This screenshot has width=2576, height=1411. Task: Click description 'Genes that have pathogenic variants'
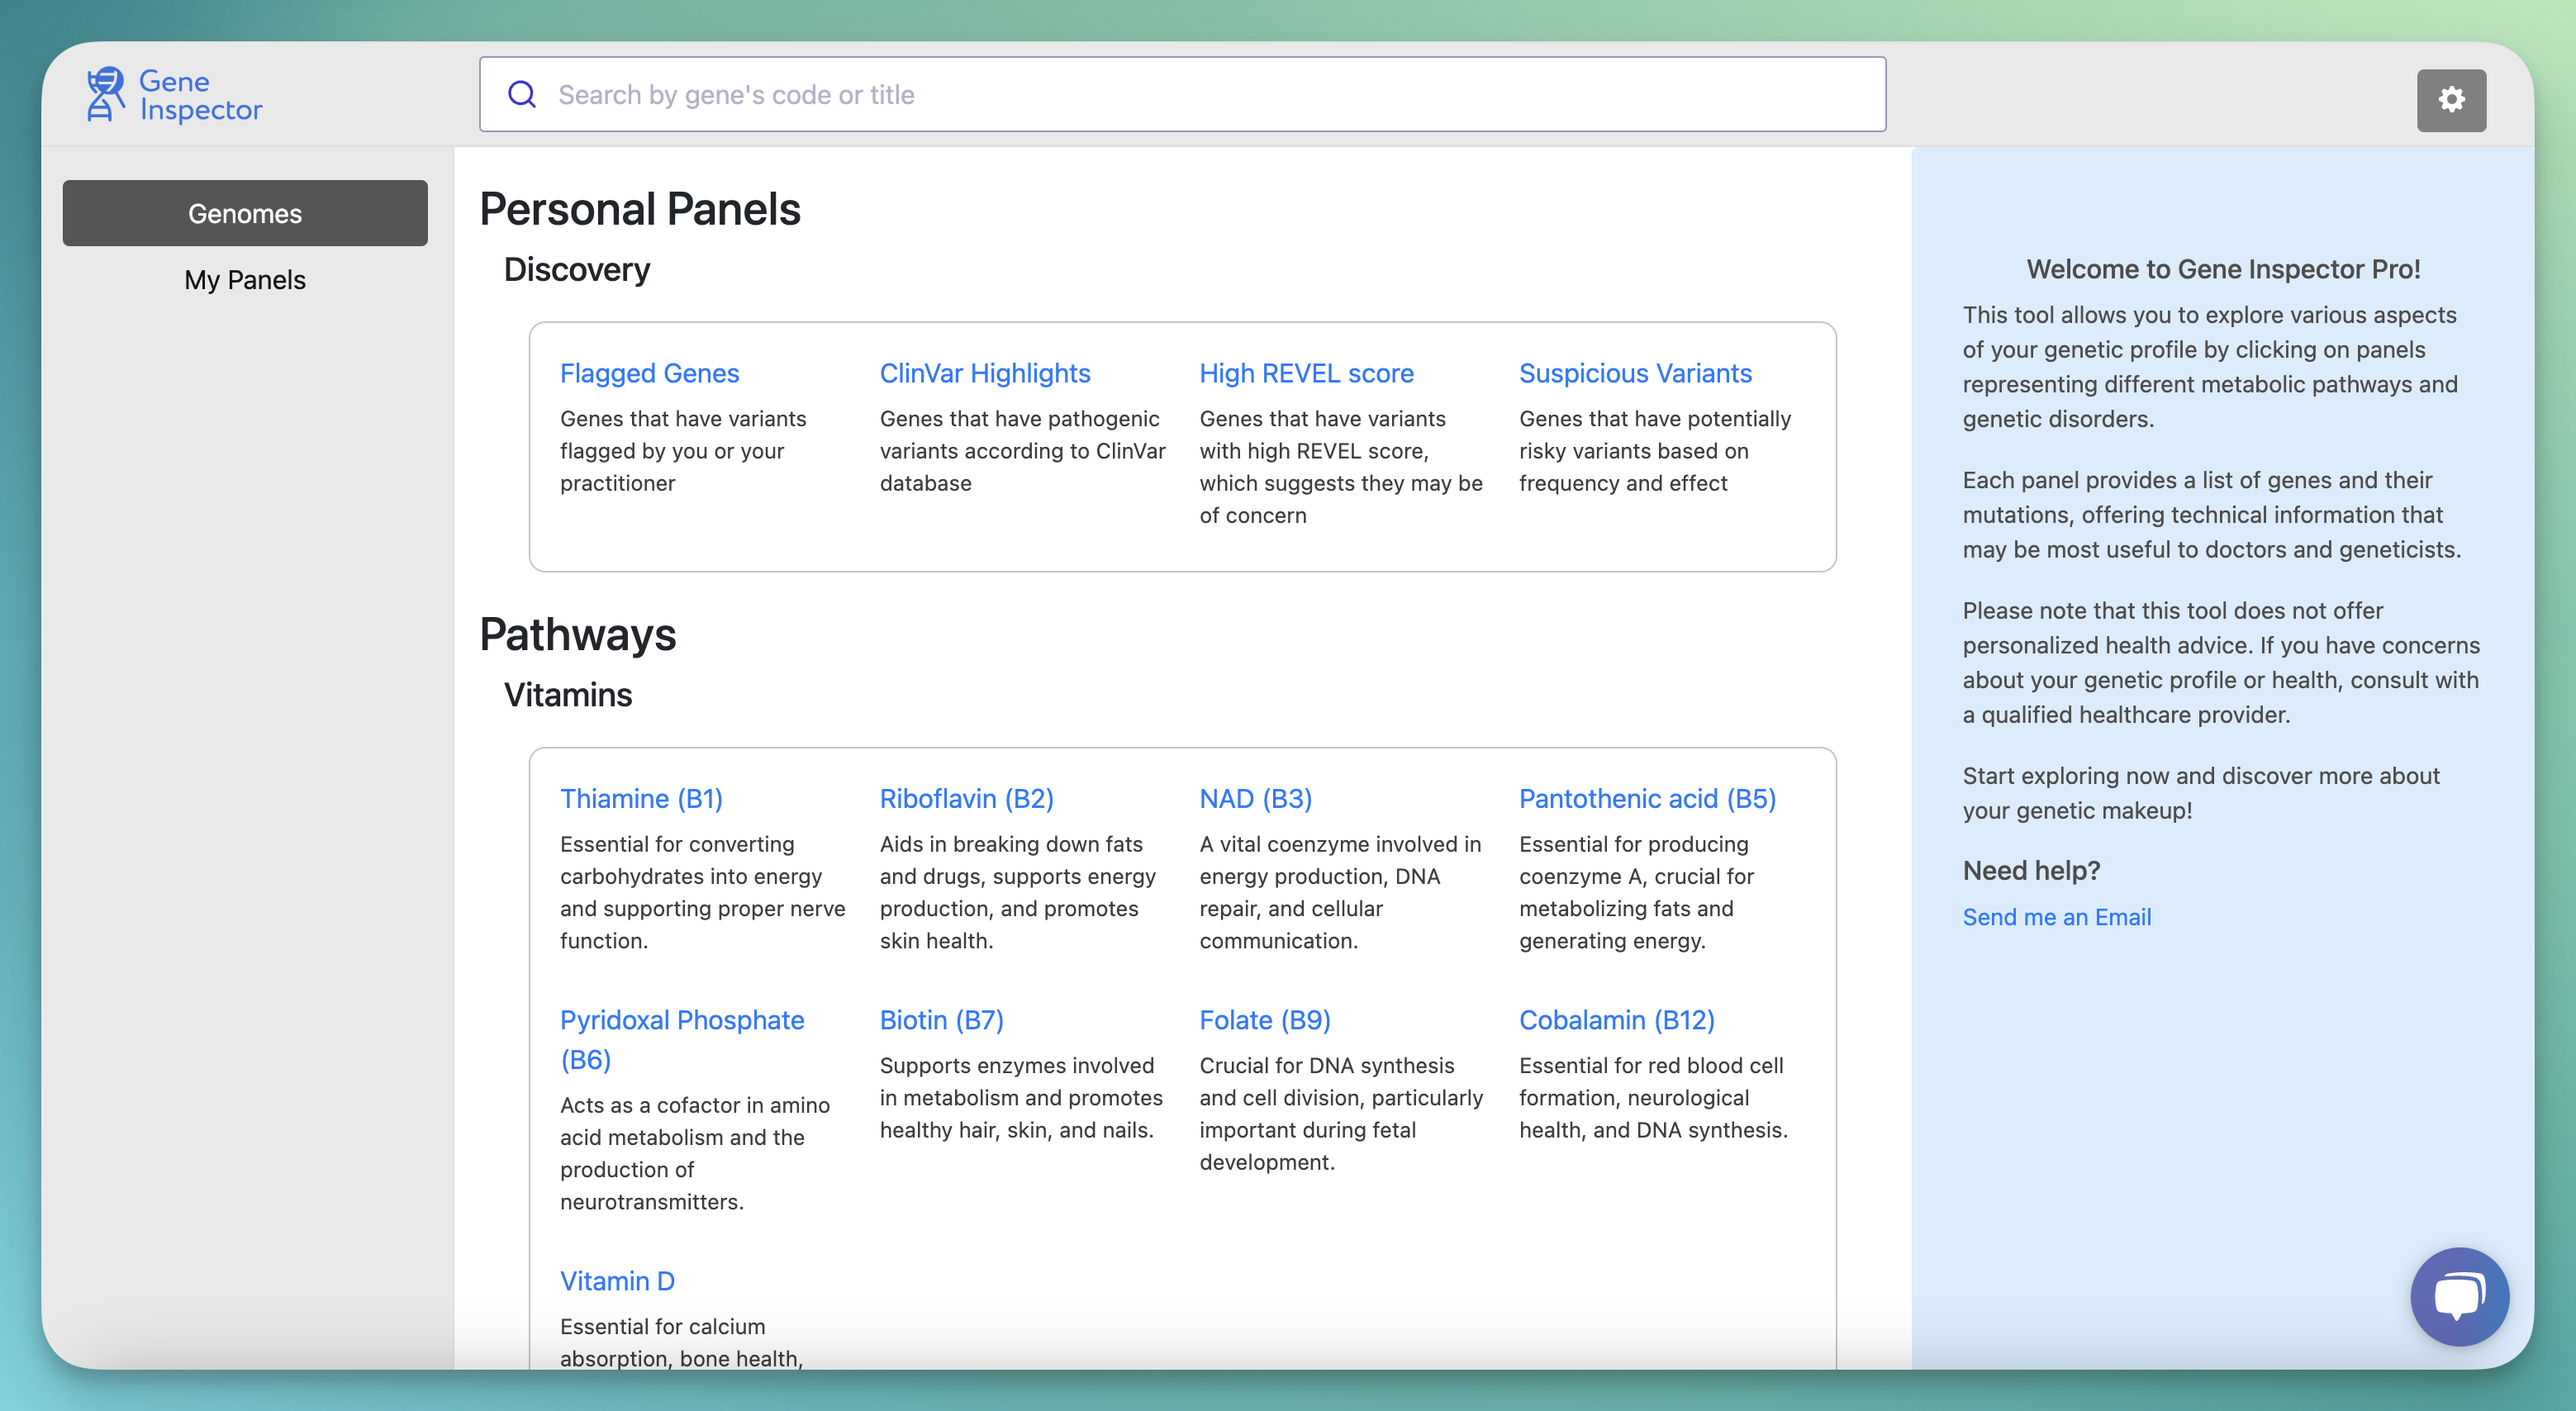pos(1022,451)
